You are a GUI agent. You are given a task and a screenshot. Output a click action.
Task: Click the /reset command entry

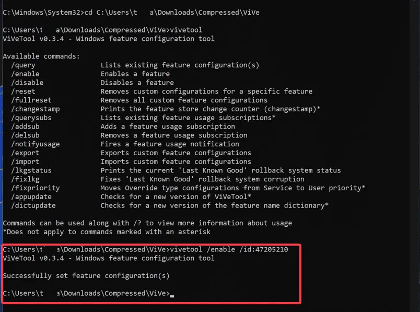pyautogui.click(x=25, y=91)
